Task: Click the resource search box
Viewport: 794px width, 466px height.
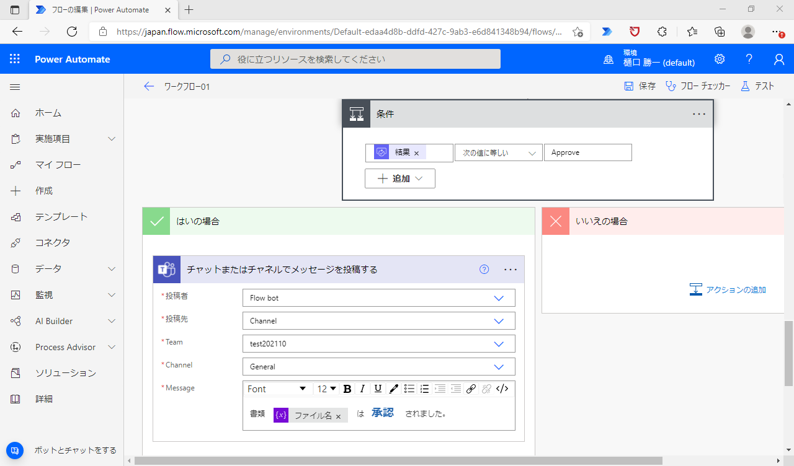Action: (x=355, y=59)
